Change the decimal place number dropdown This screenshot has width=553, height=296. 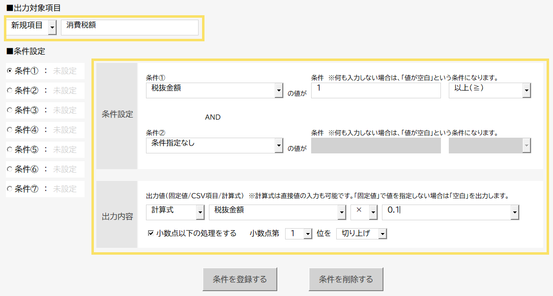[x=308, y=234]
